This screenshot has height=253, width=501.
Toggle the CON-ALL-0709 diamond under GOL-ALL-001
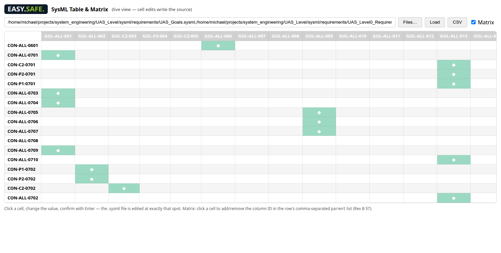(x=58, y=150)
